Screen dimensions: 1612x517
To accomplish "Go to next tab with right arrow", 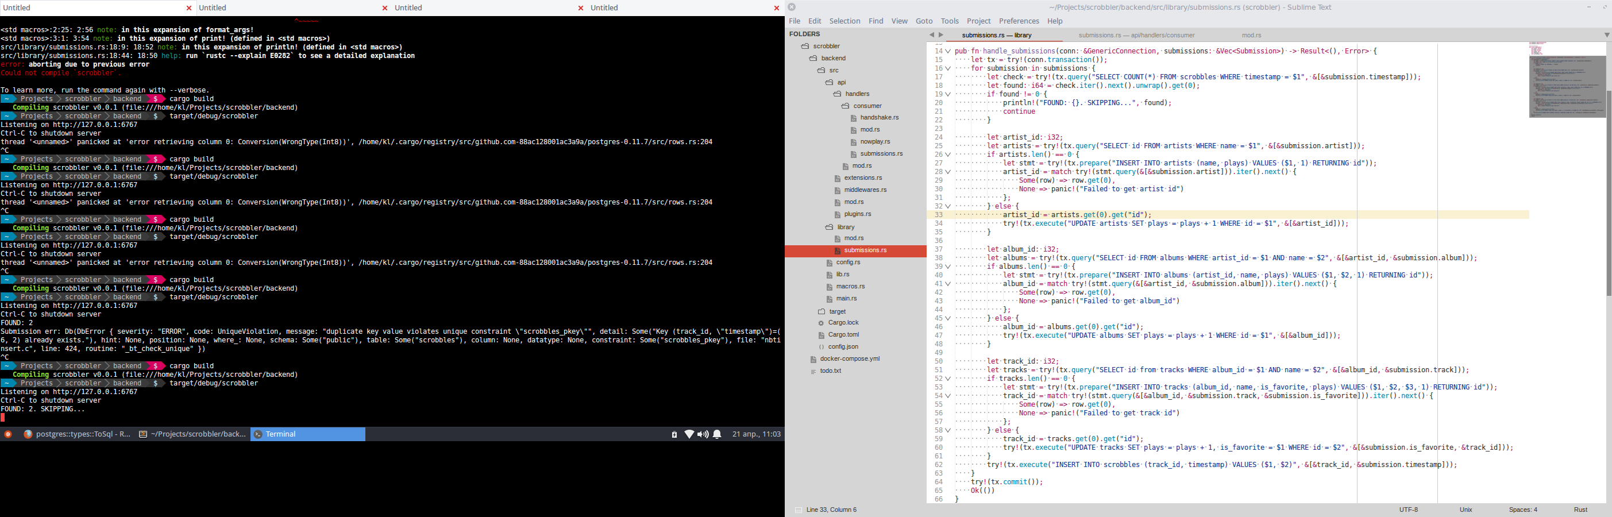I will [x=940, y=36].
